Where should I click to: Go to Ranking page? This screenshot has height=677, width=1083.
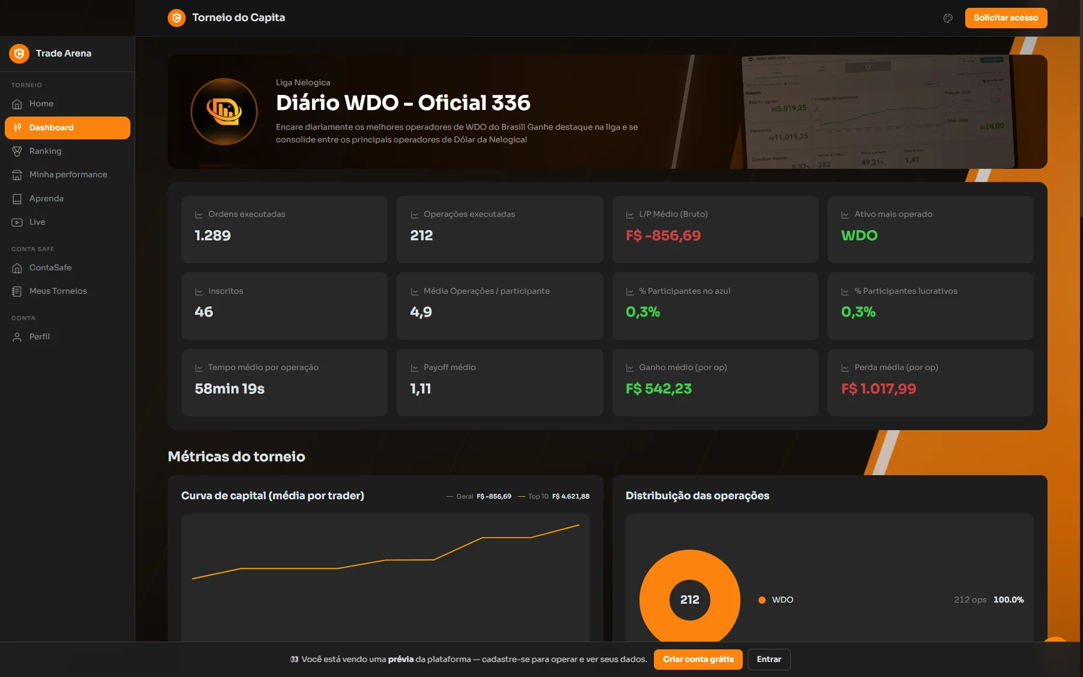point(67,151)
